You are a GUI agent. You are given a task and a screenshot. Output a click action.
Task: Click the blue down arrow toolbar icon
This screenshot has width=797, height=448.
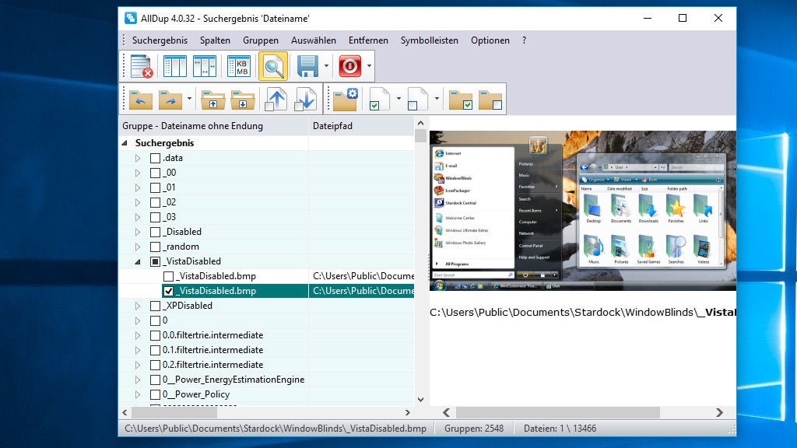[x=305, y=99]
